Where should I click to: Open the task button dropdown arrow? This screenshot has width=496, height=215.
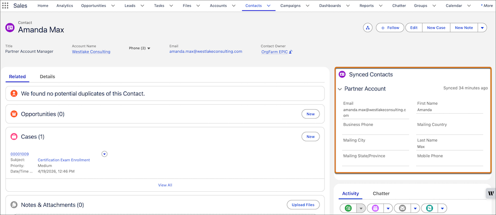pyautogui.click(x=361, y=208)
